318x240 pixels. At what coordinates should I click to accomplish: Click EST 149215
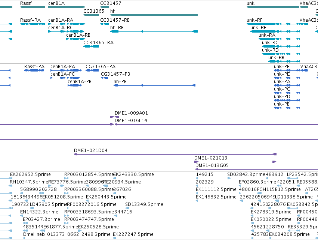pos(197,179)
